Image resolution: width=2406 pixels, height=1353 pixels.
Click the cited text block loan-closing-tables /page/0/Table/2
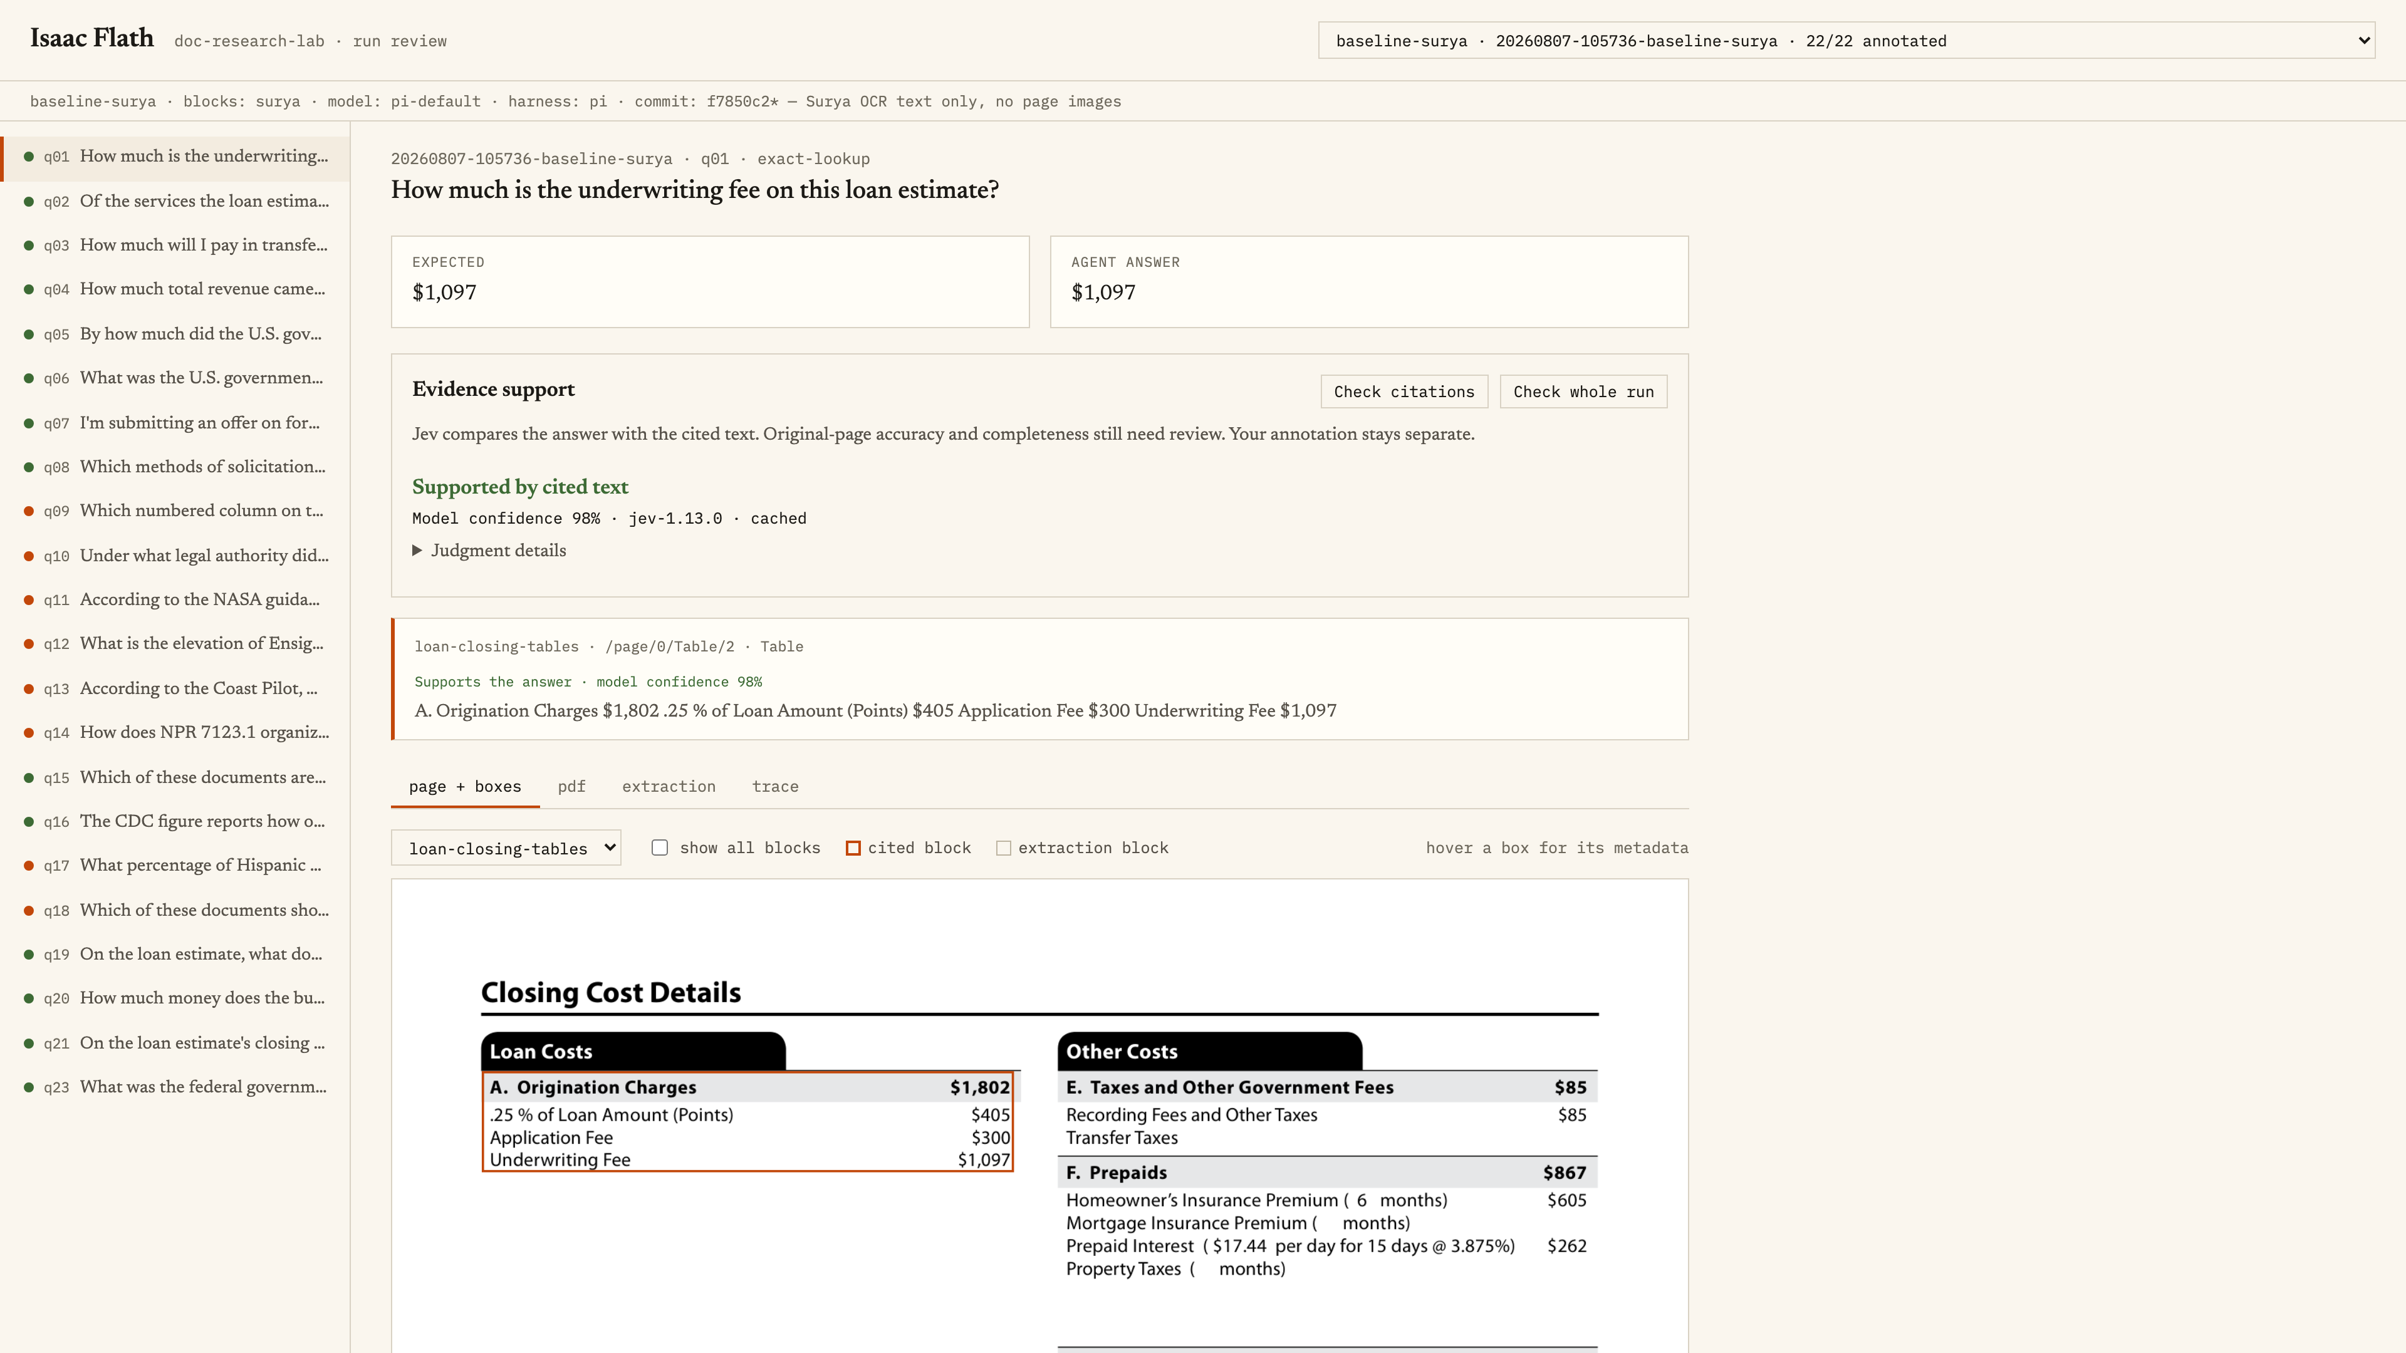1039,679
